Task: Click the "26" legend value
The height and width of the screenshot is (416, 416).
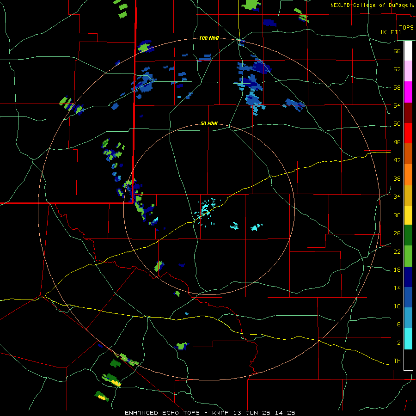Action: pos(397,233)
